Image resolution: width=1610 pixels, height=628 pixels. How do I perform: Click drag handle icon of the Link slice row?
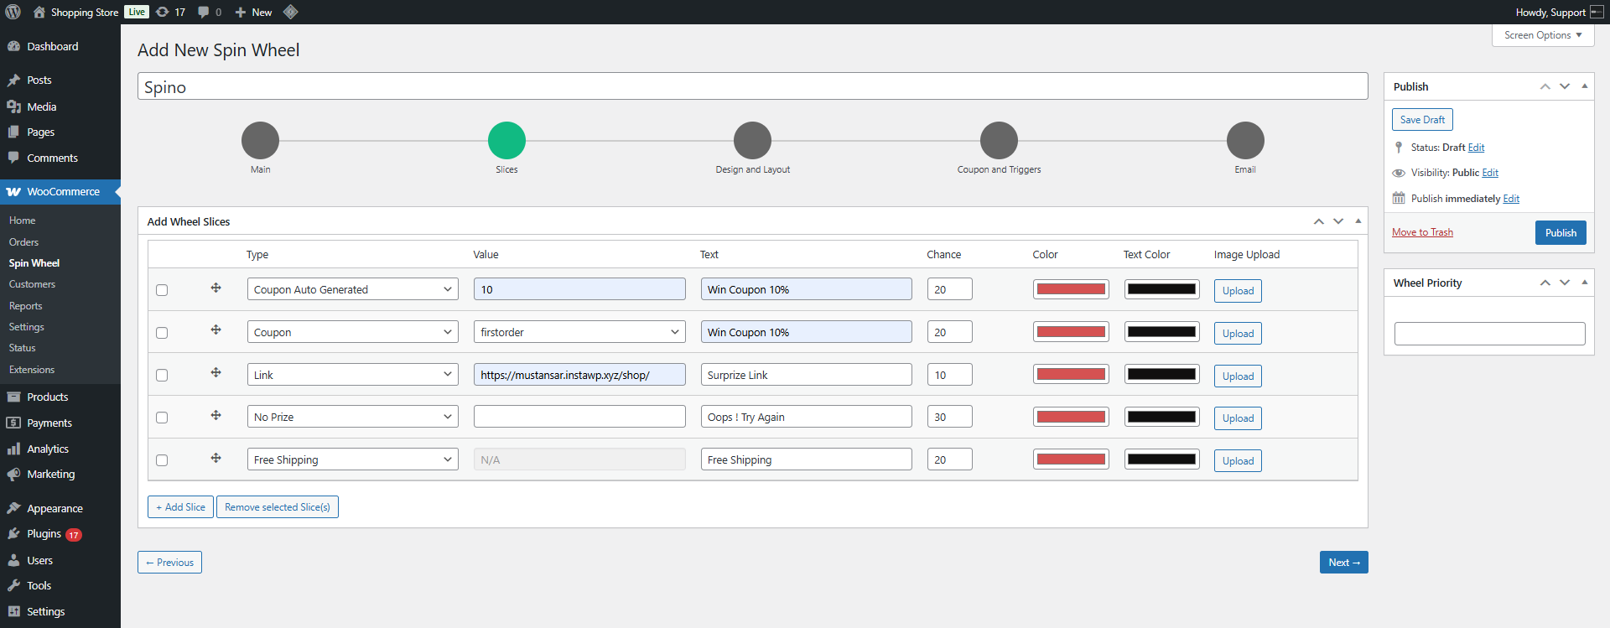216,373
